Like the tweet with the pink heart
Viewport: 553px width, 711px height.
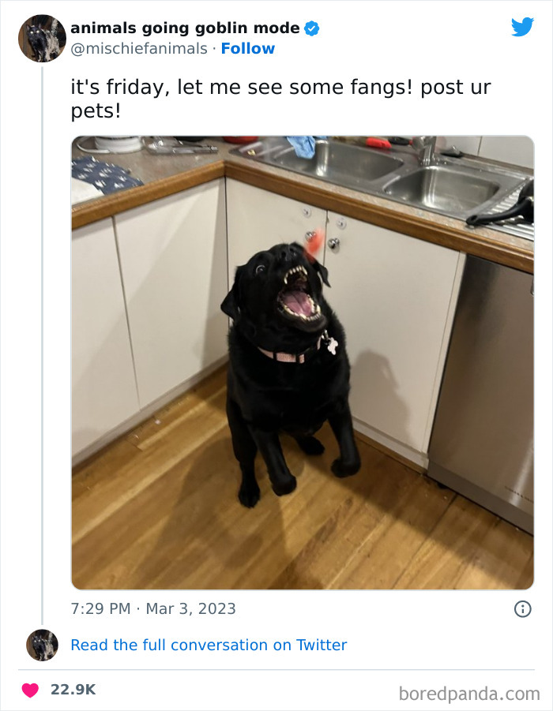click(31, 690)
